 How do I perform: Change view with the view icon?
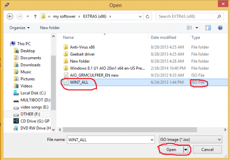click(189, 27)
